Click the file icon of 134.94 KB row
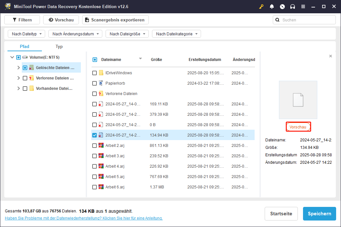 point(101,135)
